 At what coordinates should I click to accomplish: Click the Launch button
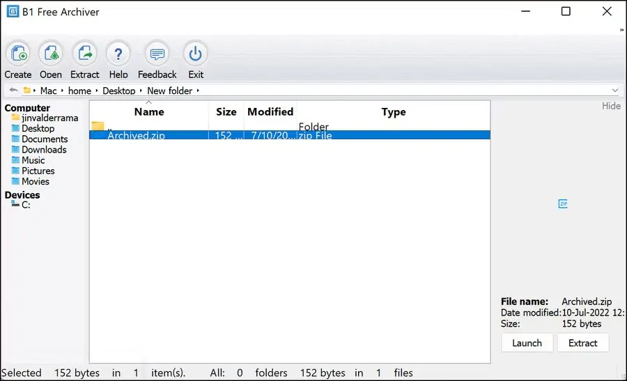pyautogui.click(x=527, y=343)
